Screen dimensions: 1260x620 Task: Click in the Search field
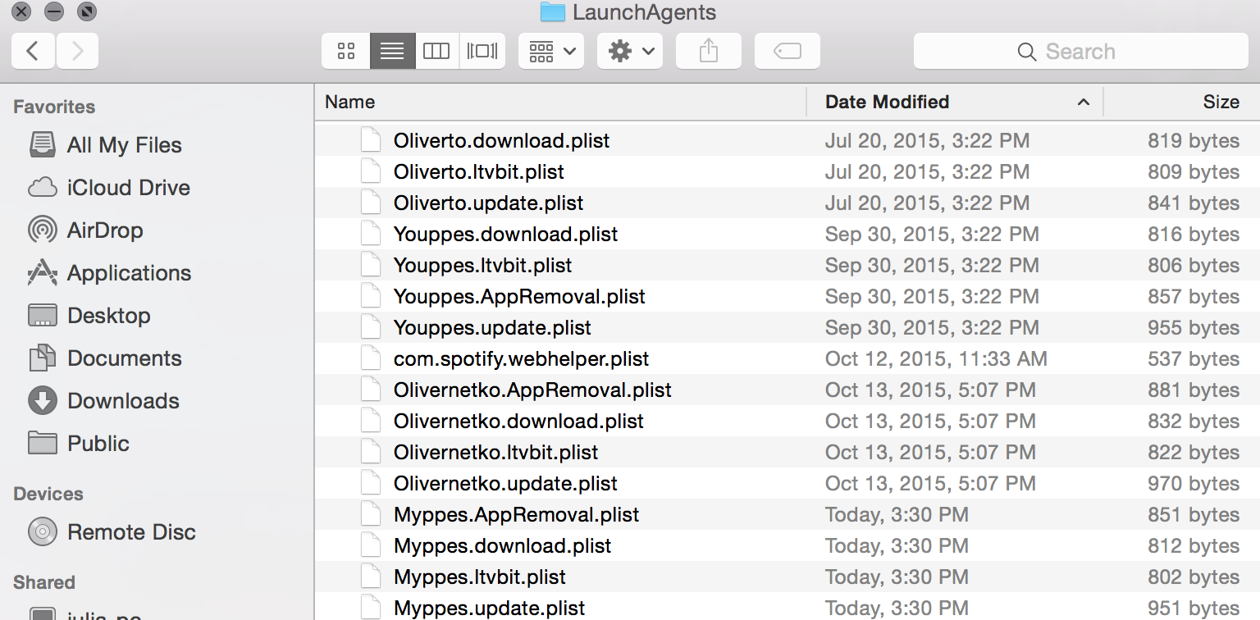click(x=1080, y=52)
